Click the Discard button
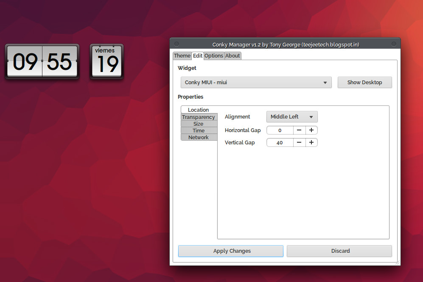Viewport: 423px width, 282px height. [x=339, y=251]
